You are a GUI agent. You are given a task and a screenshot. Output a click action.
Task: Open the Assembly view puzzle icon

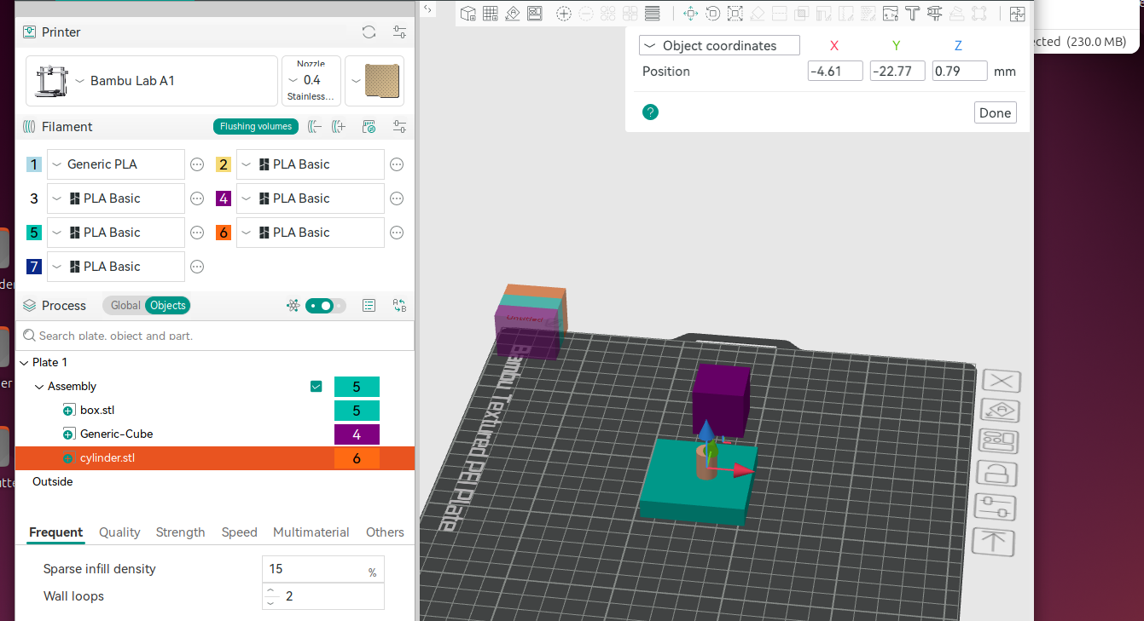click(1017, 14)
